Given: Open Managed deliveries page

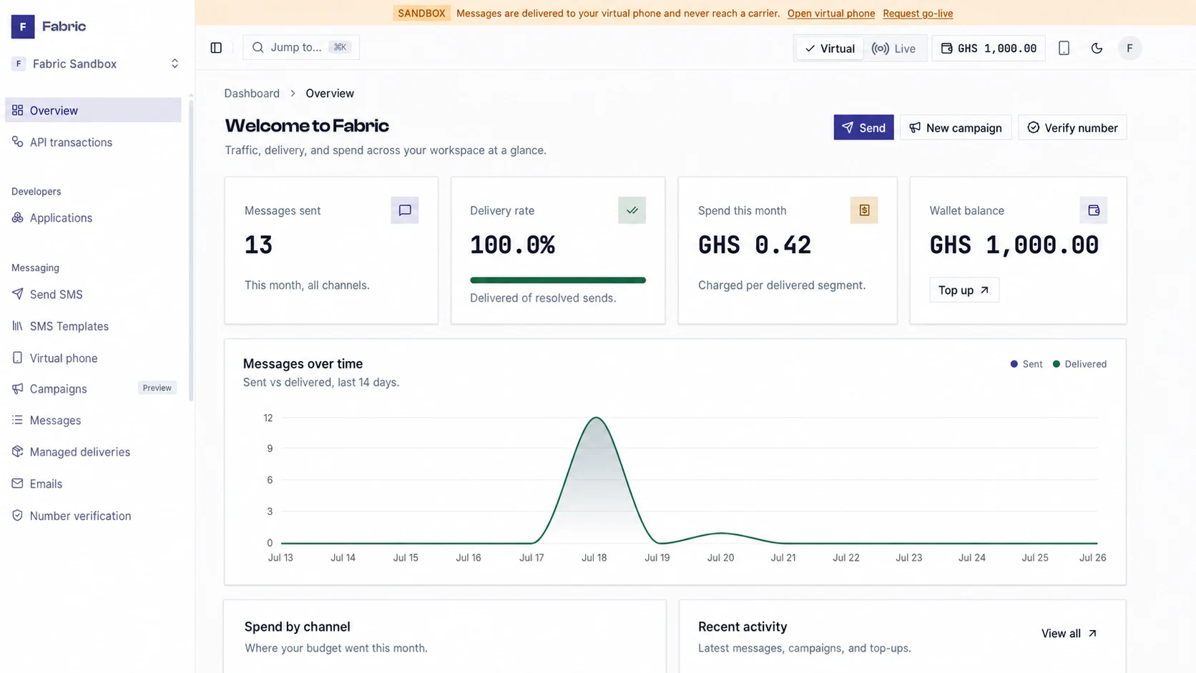Looking at the screenshot, I should click(93, 452).
